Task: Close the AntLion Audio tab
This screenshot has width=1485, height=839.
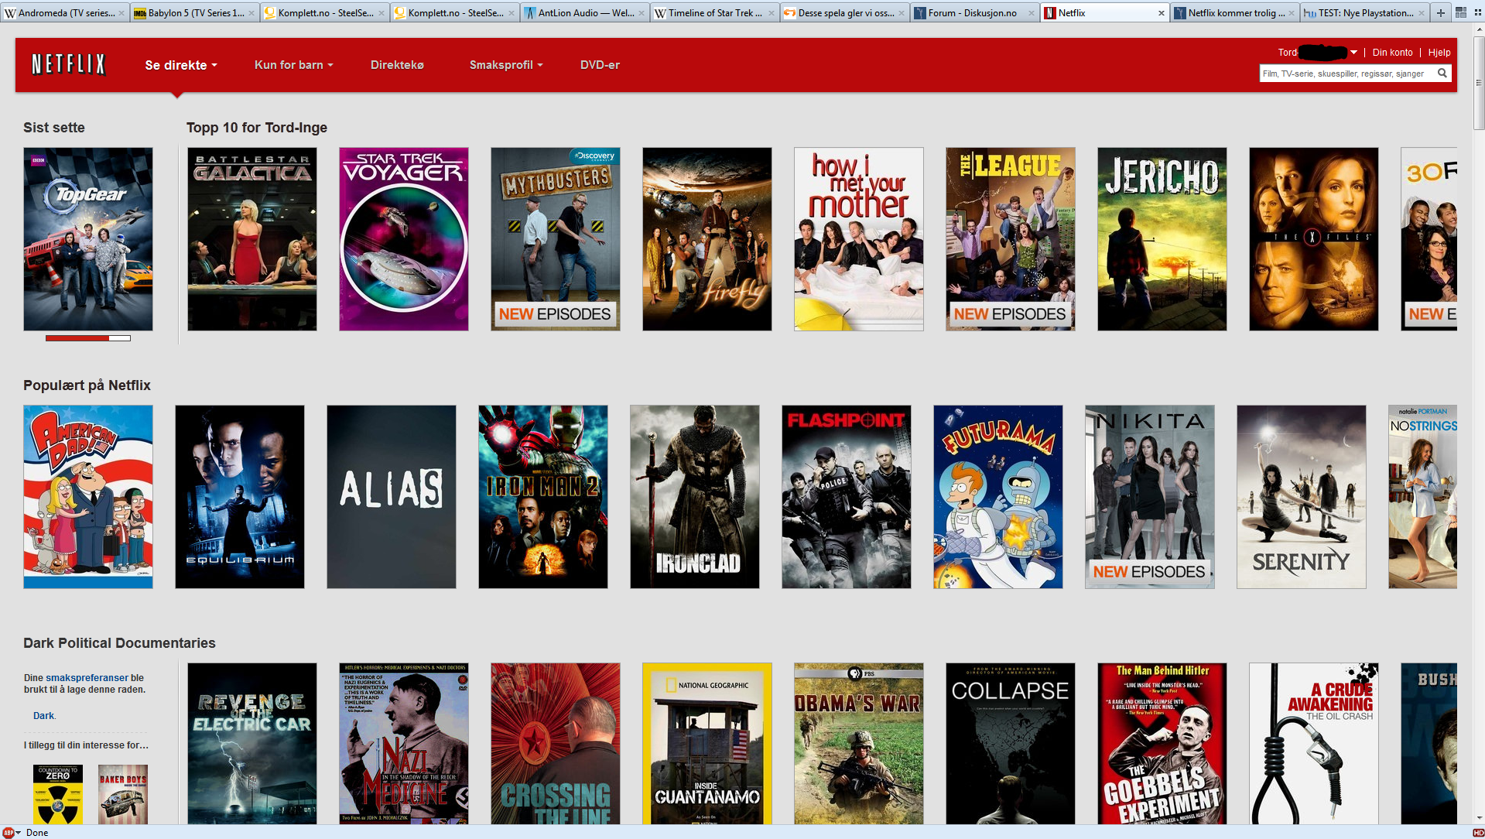Action: [x=642, y=13]
